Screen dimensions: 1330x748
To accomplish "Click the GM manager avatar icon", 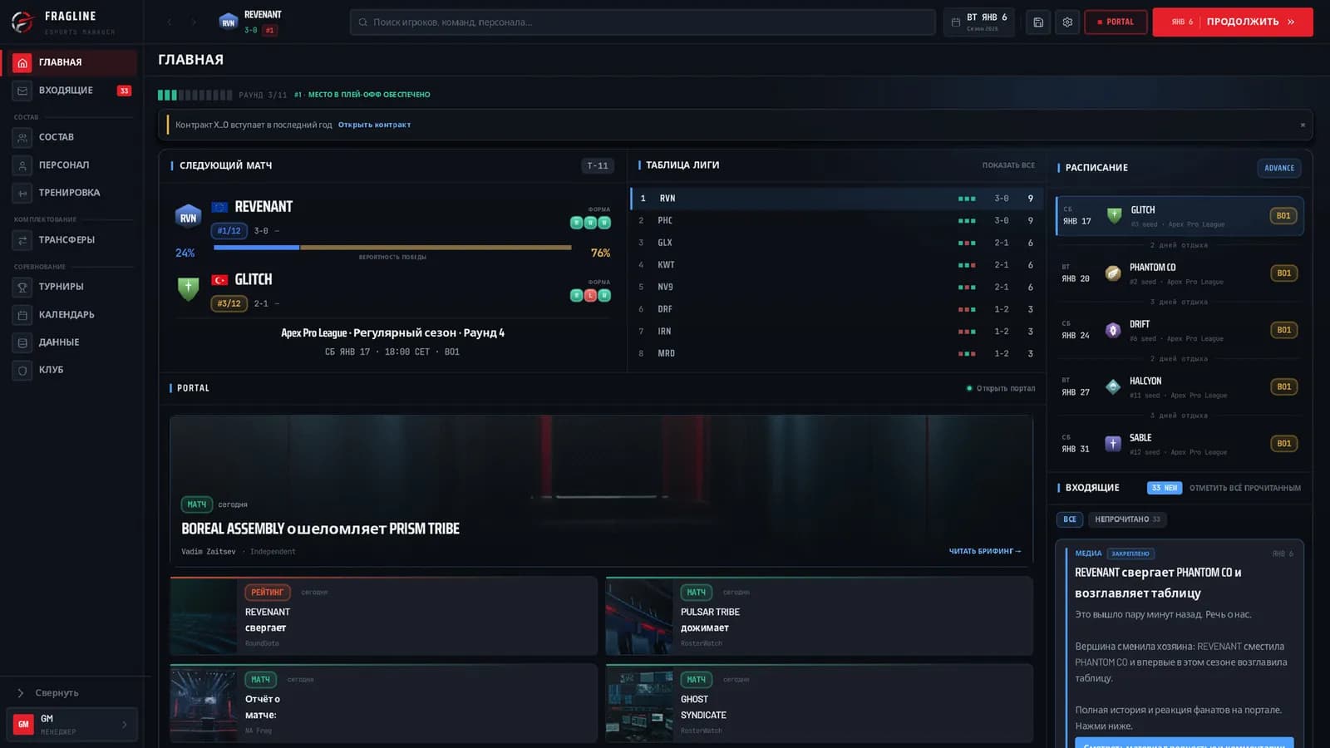I will [23, 724].
